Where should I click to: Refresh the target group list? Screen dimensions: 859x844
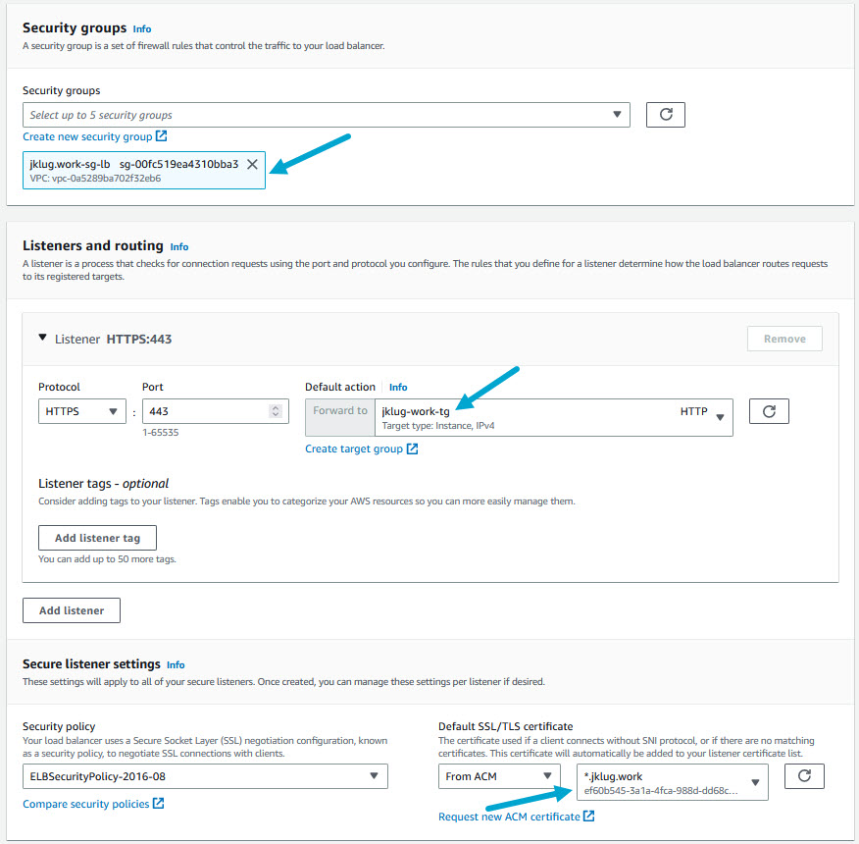click(x=769, y=411)
